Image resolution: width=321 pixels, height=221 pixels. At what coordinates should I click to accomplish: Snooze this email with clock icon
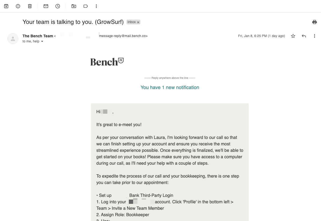coord(58,6)
